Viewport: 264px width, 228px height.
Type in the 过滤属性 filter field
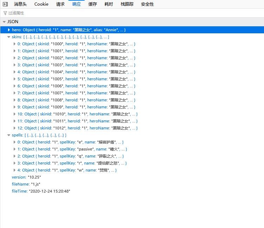tap(70, 13)
